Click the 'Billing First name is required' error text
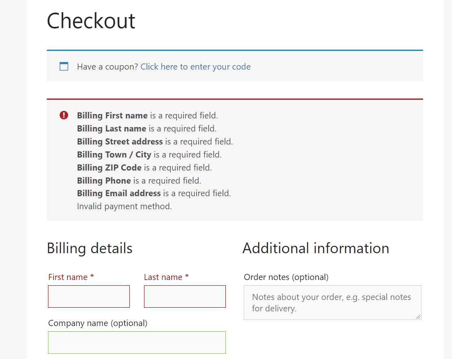This screenshot has height=359, width=452. pos(147,115)
